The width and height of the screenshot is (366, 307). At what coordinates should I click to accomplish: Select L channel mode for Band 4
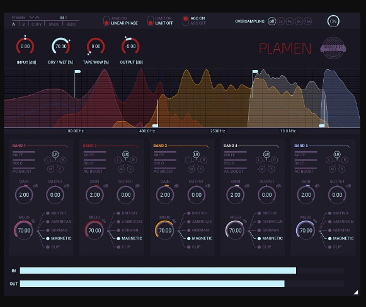point(259,160)
